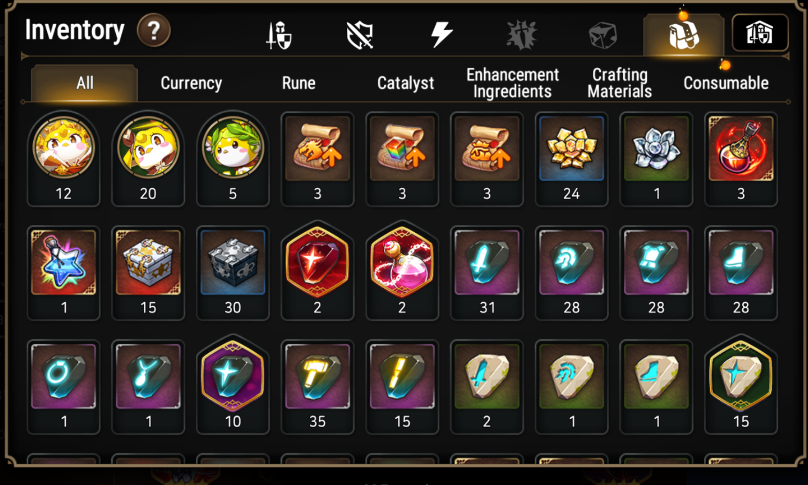The image size is (808, 485).
Task: Open the Enhancement Ingredients tab
Action: click(512, 83)
